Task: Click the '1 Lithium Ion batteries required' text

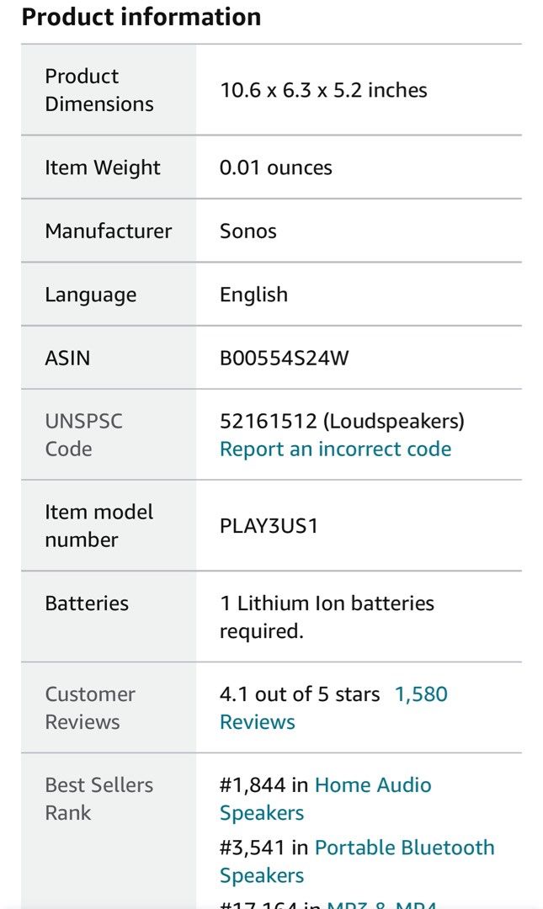Action: [x=327, y=617]
